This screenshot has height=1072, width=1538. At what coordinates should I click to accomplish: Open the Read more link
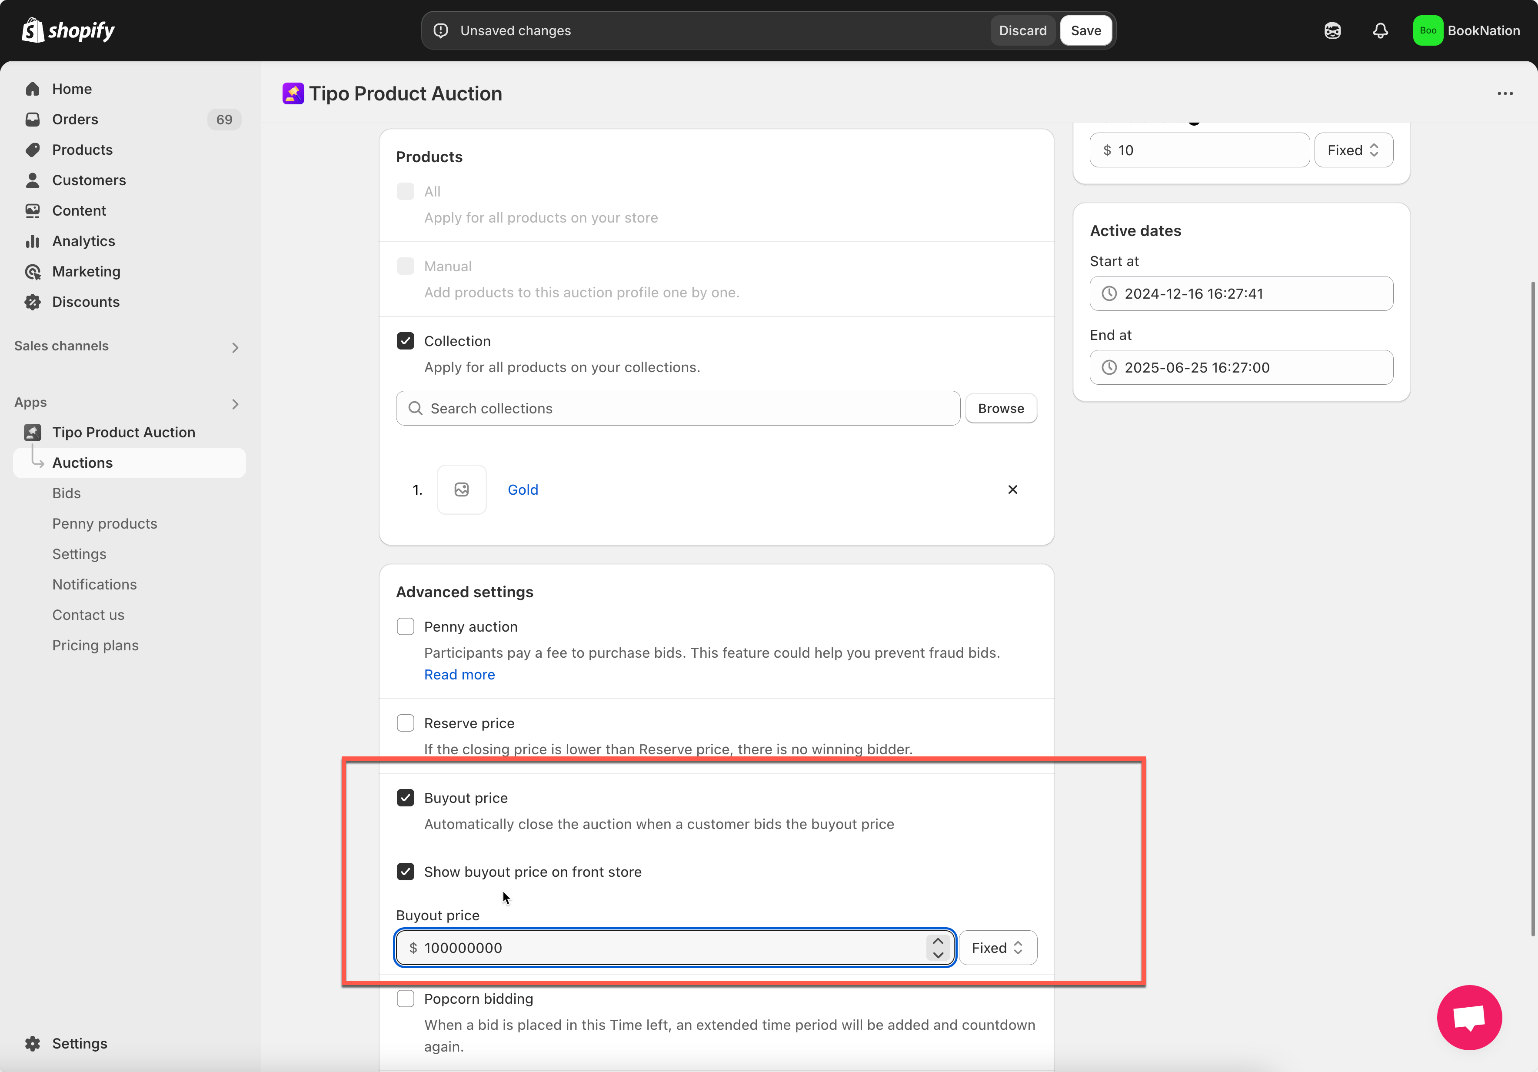(459, 675)
